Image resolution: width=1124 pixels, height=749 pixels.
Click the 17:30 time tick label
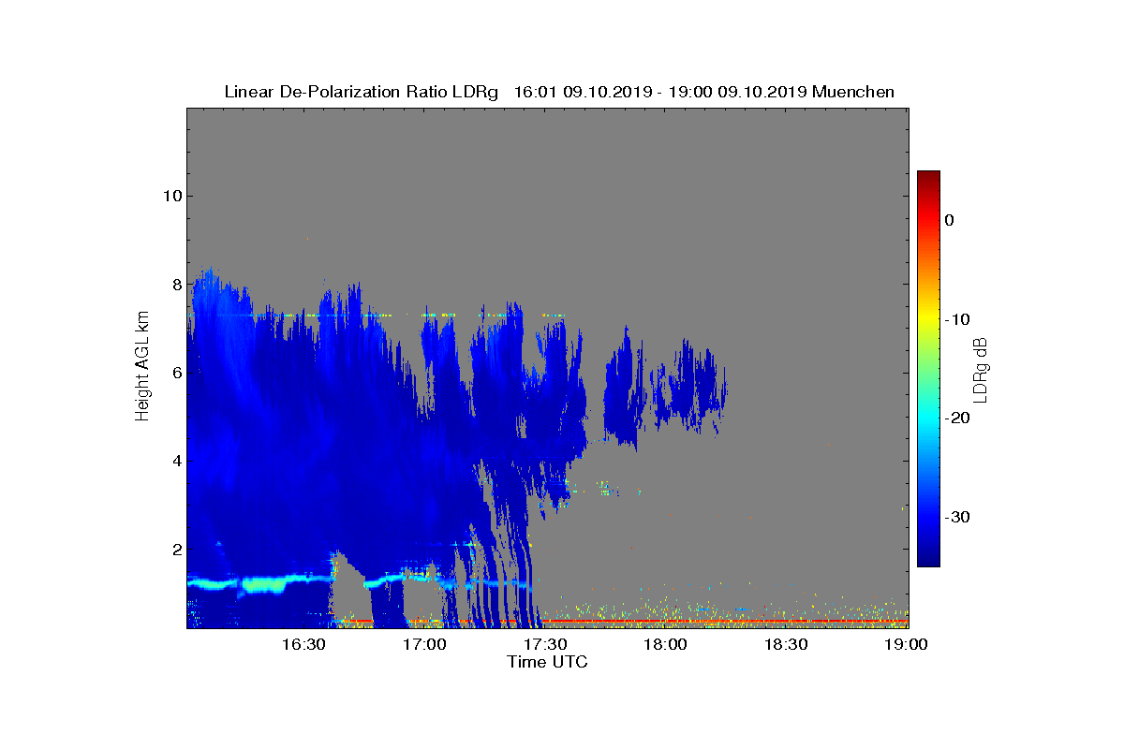[546, 645]
